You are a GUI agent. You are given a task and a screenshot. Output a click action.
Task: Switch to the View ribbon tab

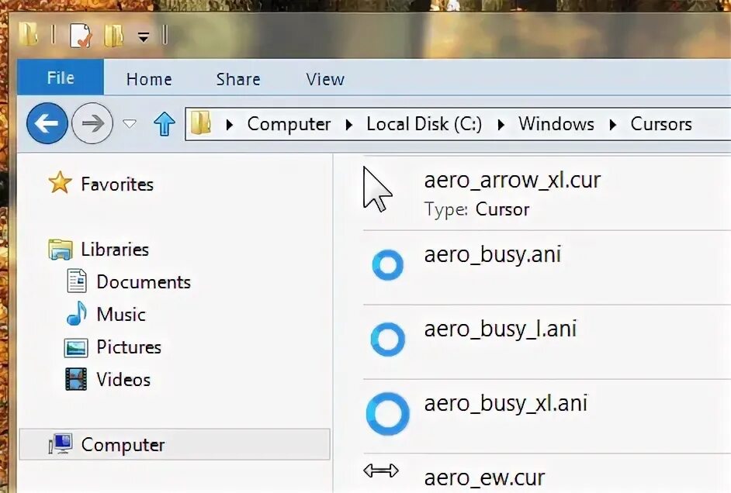[325, 79]
